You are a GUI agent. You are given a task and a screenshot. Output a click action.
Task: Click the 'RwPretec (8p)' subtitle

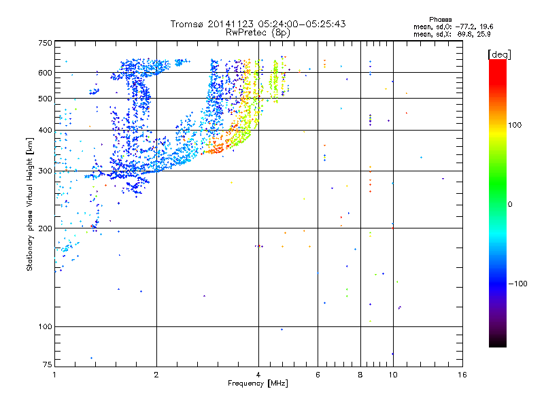[x=258, y=33]
